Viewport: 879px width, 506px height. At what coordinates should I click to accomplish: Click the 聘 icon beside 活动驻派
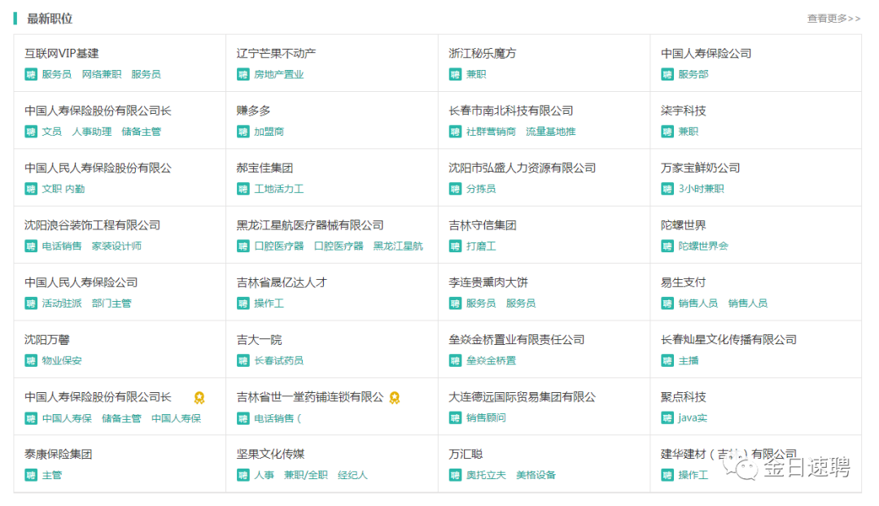31,303
